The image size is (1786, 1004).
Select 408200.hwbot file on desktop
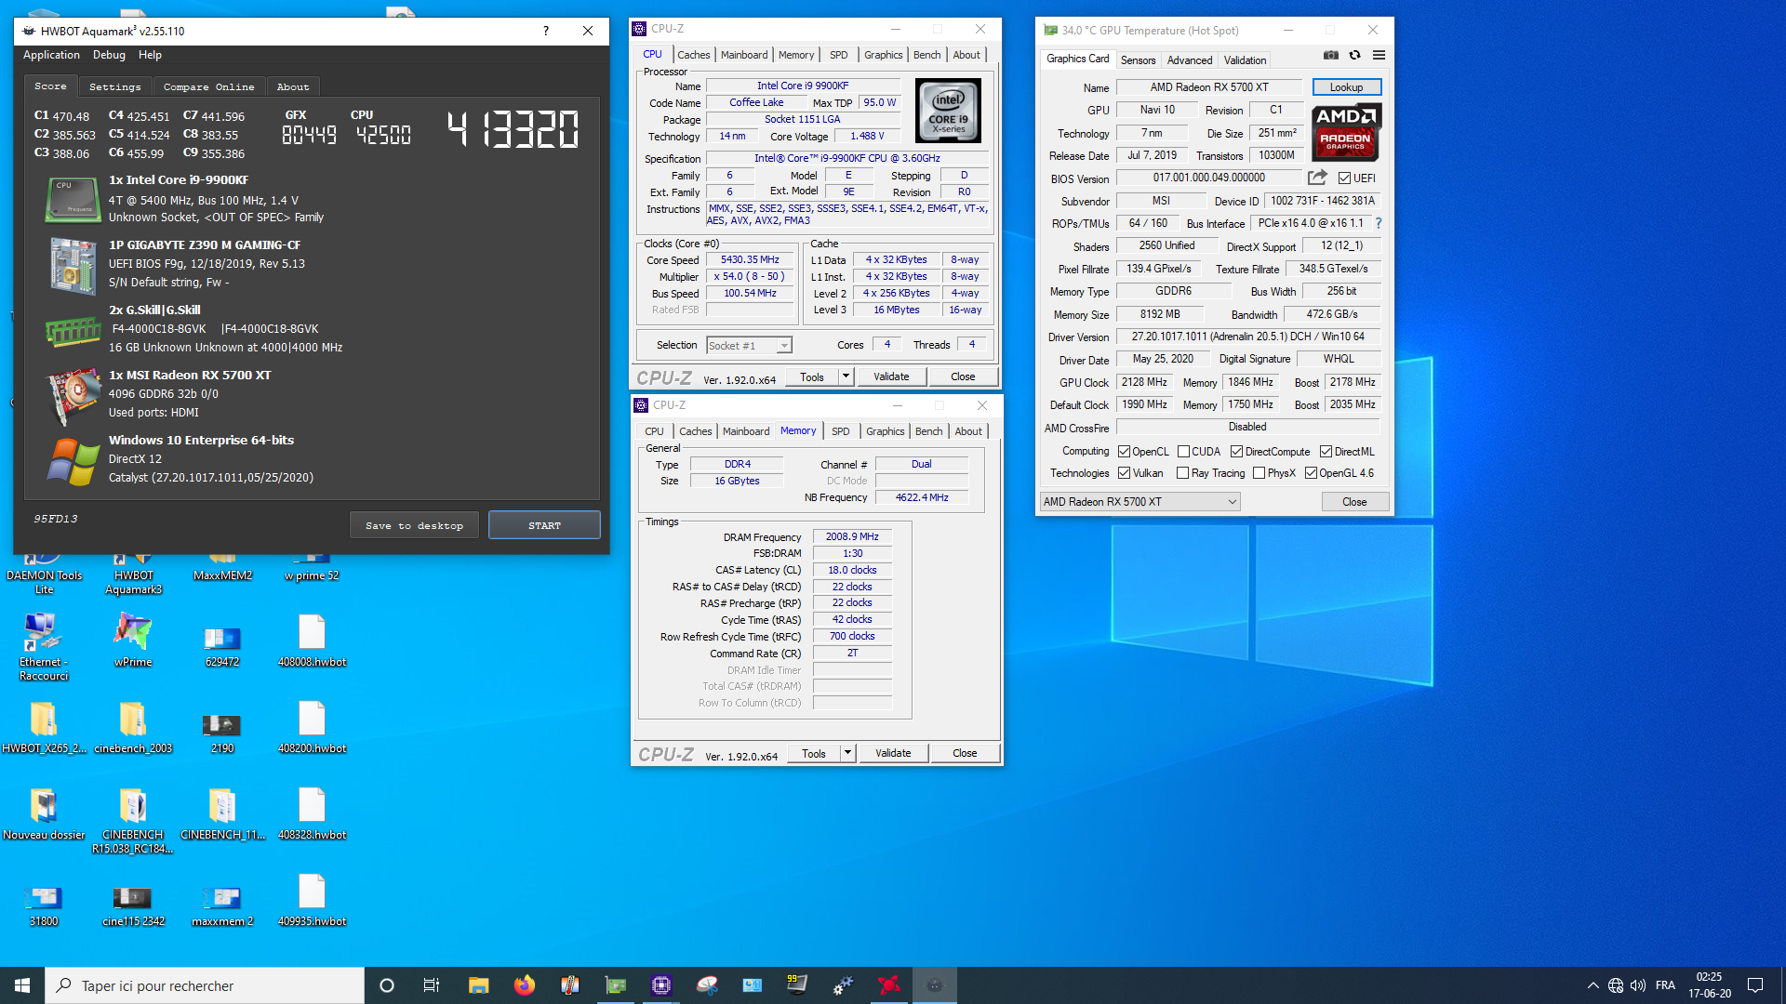coord(312,728)
